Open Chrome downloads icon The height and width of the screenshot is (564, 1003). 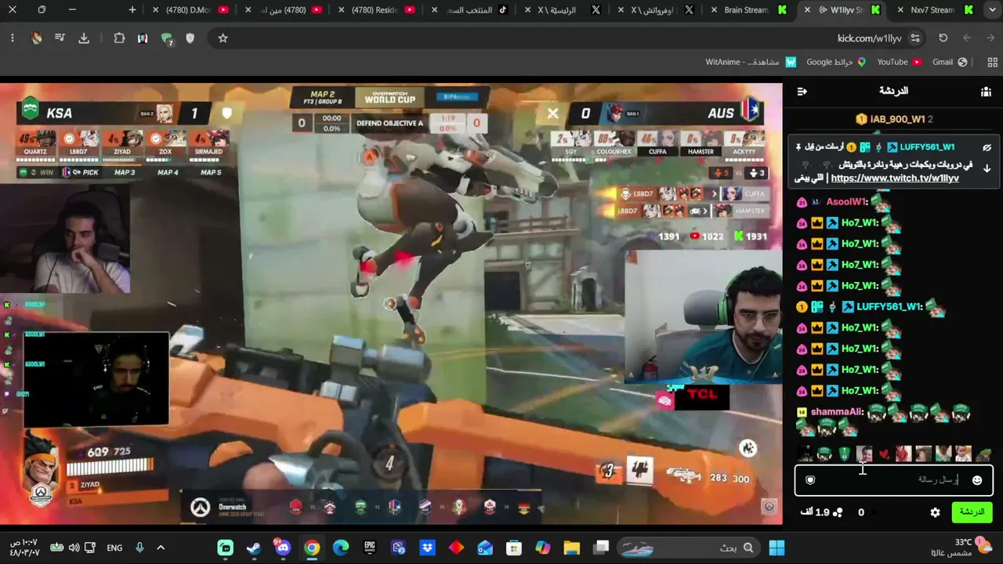tap(84, 38)
